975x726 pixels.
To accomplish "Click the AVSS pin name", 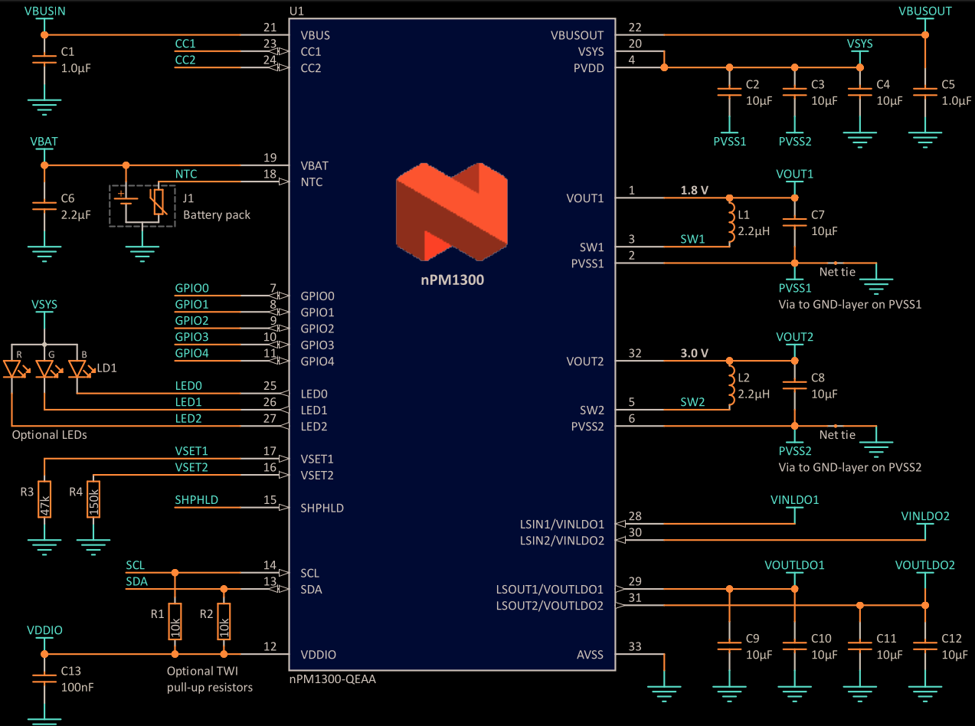I will pos(590,655).
